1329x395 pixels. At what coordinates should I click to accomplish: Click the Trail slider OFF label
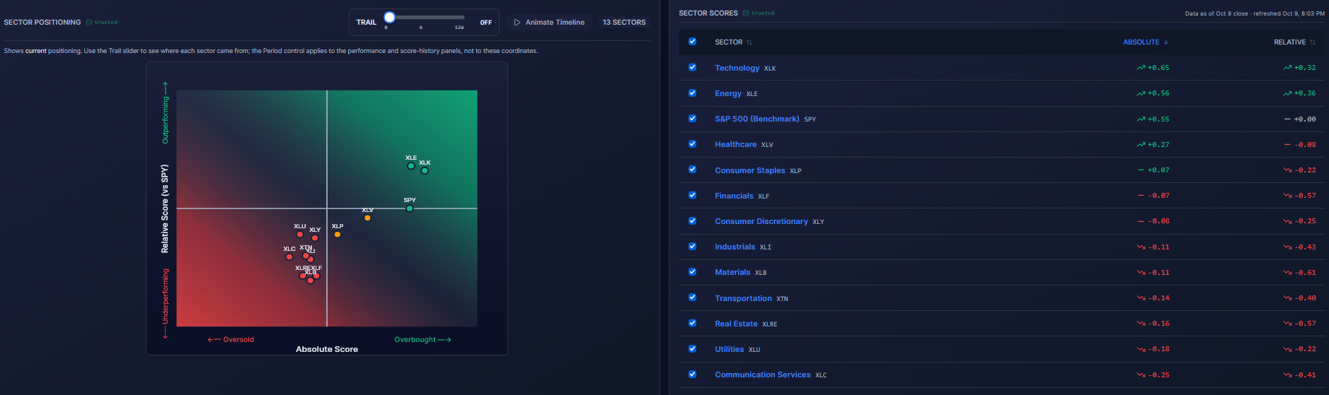click(486, 23)
